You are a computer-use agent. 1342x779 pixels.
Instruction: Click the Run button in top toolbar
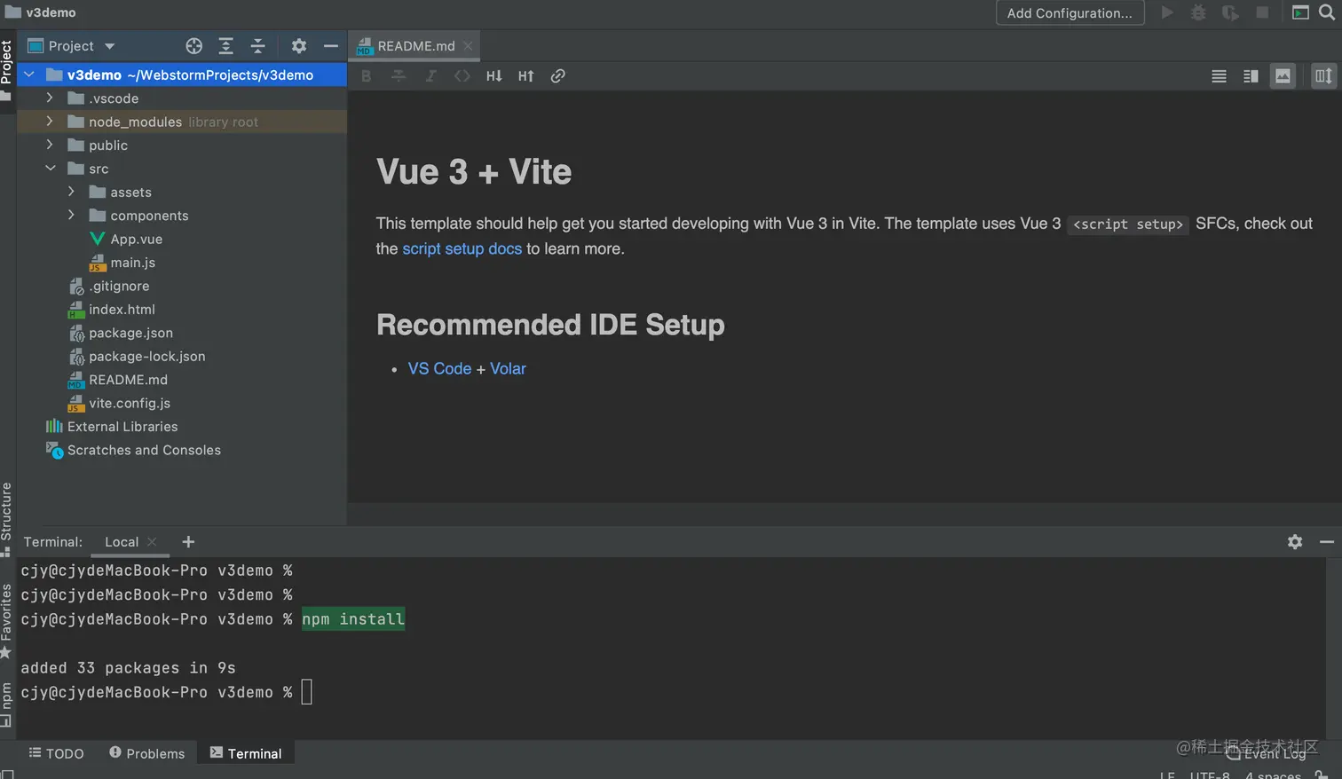pos(1167,12)
